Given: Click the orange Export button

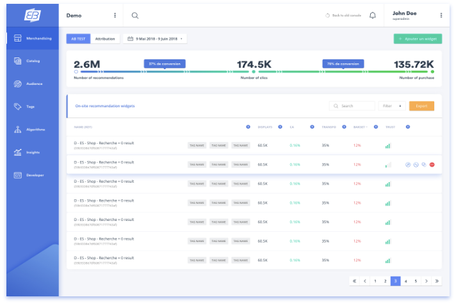Looking at the screenshot, I should (421, 106).
